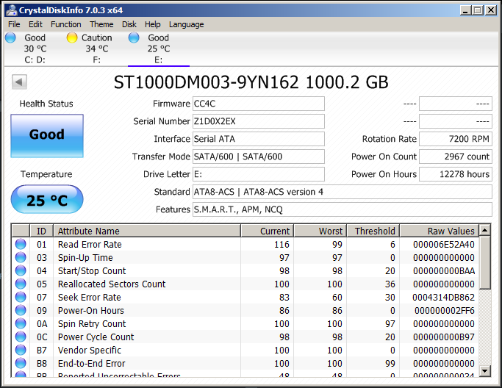
Task: Click the Attribute Name column header
Action: (147, 231)
